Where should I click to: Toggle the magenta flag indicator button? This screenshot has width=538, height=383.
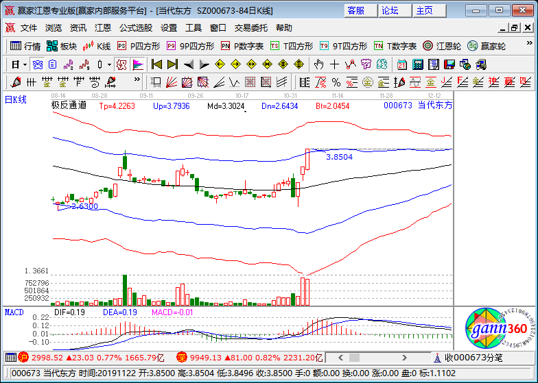click(137, 64)
